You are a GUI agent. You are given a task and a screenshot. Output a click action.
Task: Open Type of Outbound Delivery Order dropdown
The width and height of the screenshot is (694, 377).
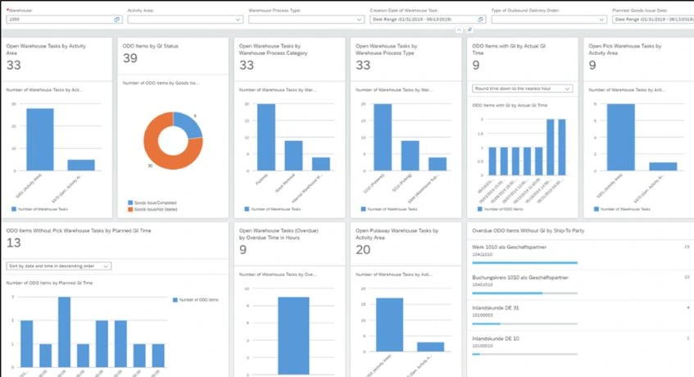click(x=601, y=20)
